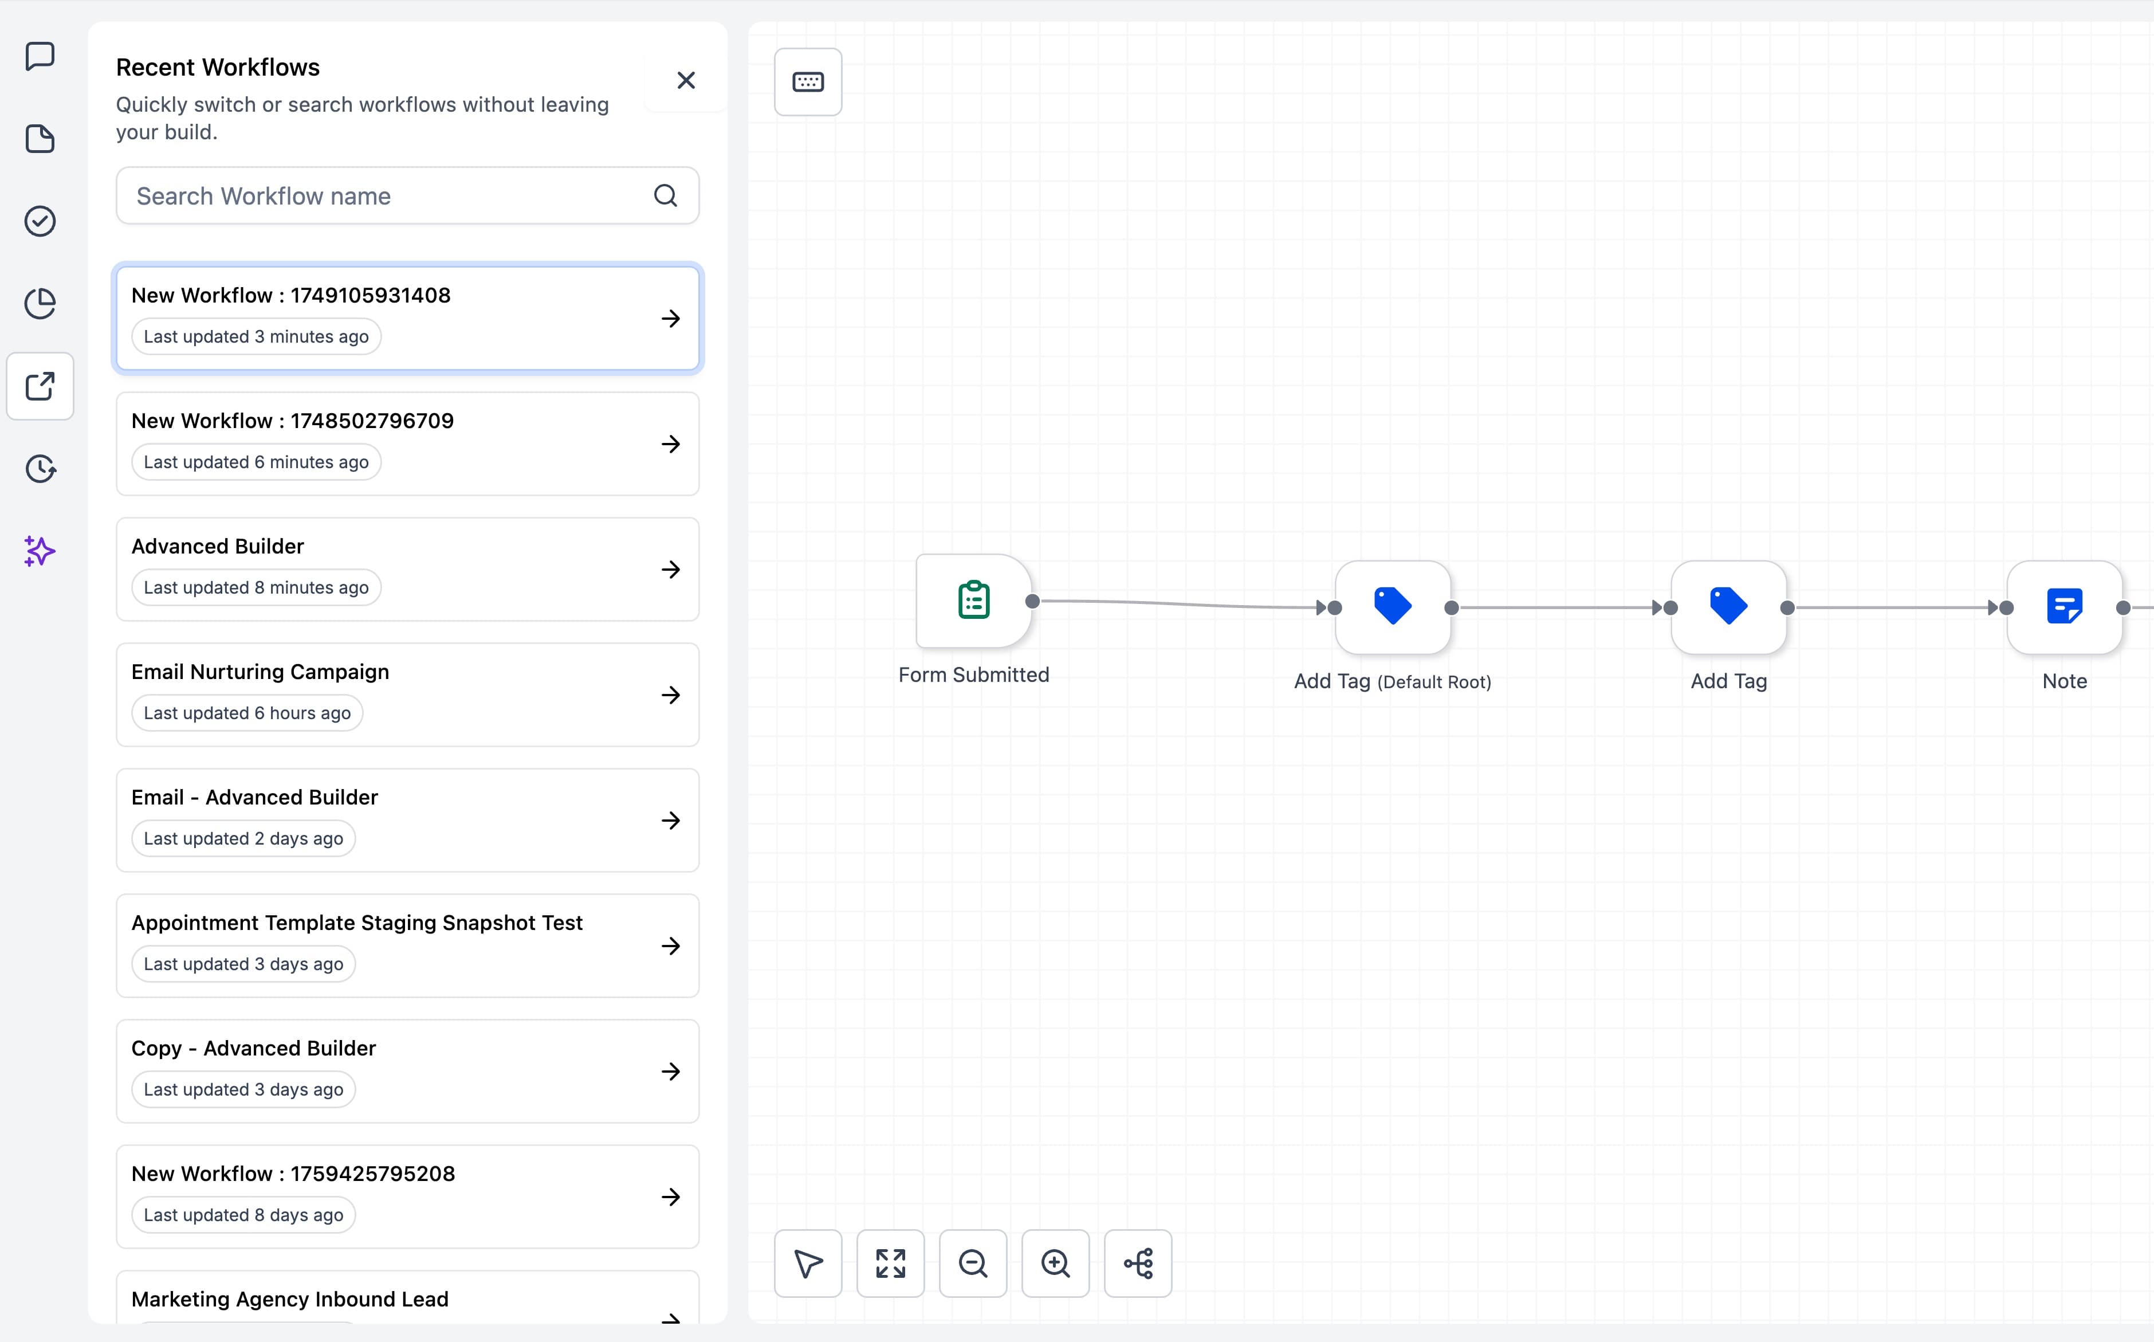This screenshot has width=2154, height=1342.
Task: Focus the Search Workflow name field
Action: point(407,195)
